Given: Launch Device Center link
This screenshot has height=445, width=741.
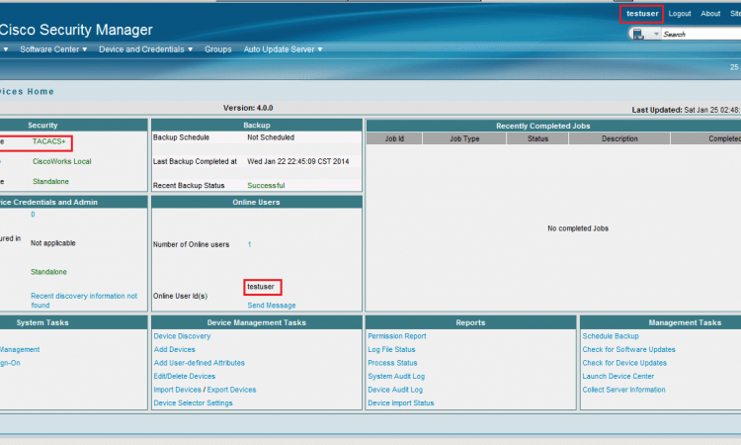Looking at the screenshot, I should 618,377.
